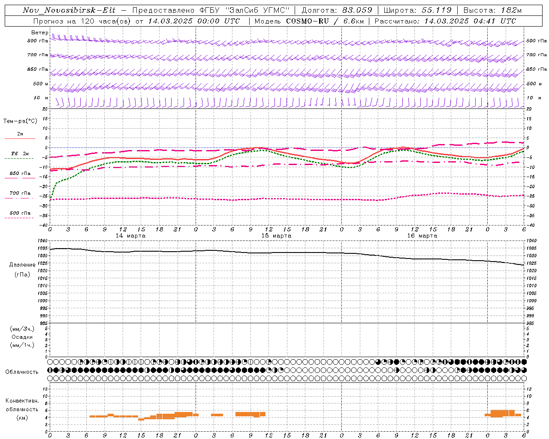549x439 pixels.
Task: Click the latitude value Широта: 55.119
Action: (x=417, y=10)
